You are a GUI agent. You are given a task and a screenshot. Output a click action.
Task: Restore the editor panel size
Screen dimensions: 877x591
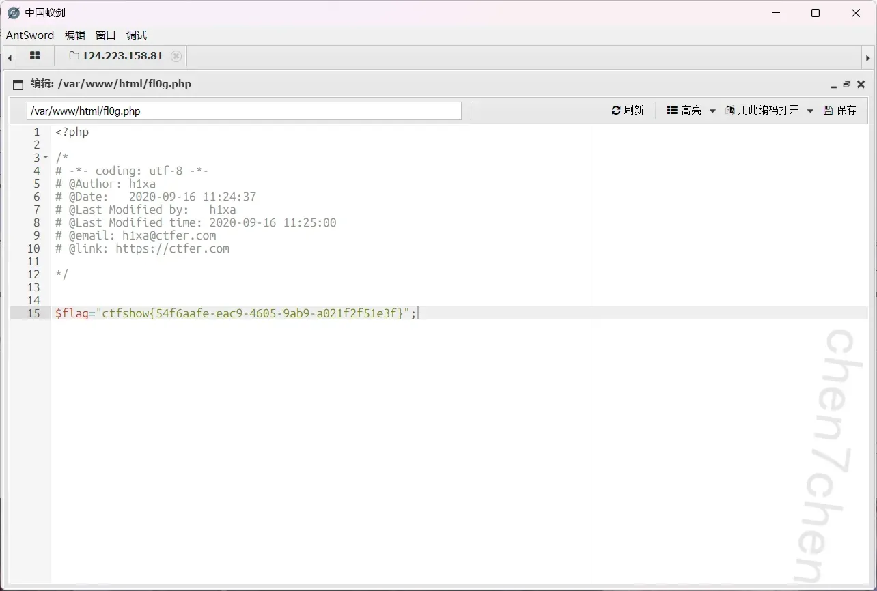[847, 85]
